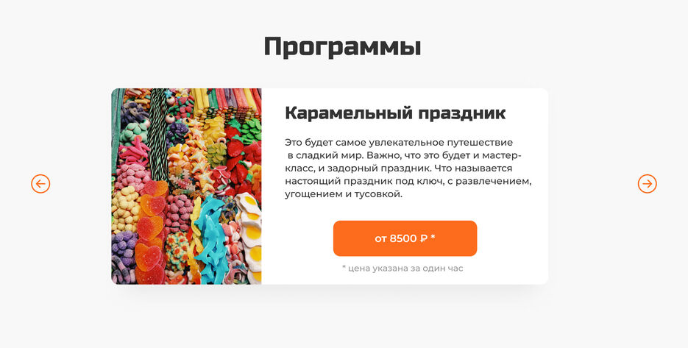Click the orange 'от 8500 ₽' price button
688x348 pixels.
[x=405, y=238]
